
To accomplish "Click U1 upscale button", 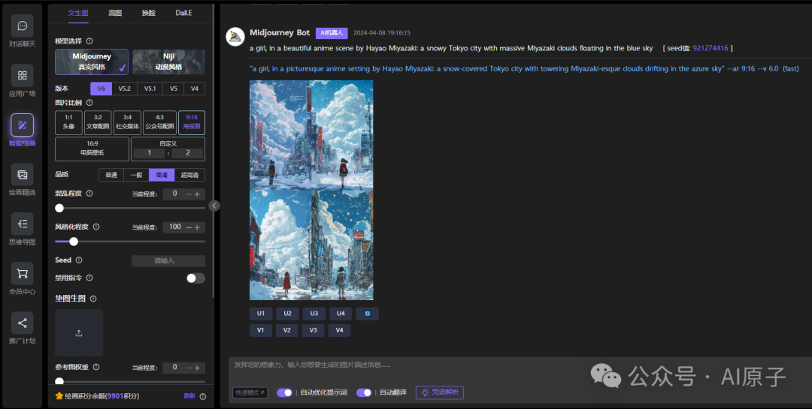I will (x=260, y=314).
